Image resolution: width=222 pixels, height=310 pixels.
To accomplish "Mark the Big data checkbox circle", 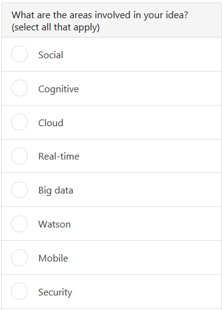I will [19, 190].
